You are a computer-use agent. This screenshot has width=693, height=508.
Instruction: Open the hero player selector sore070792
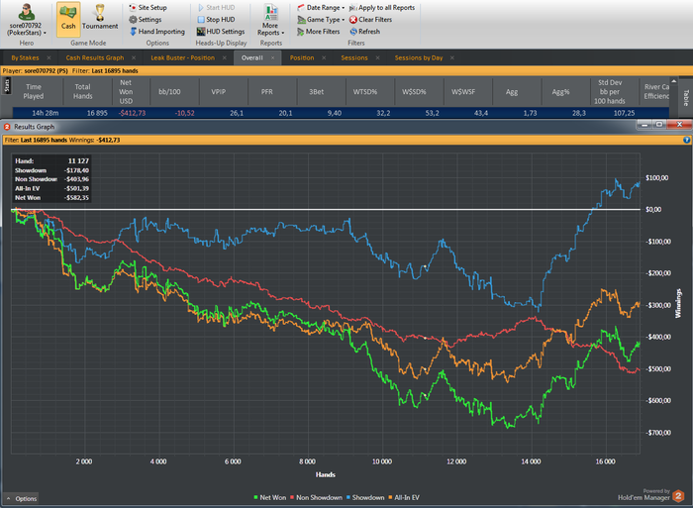tap(27, 20)
